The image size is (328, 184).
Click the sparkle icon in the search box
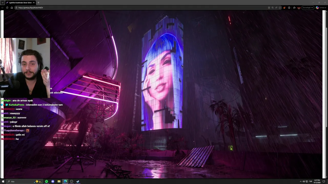point(38,181)
